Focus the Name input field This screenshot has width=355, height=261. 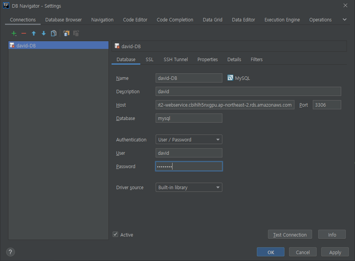click(x=189, y=78)
